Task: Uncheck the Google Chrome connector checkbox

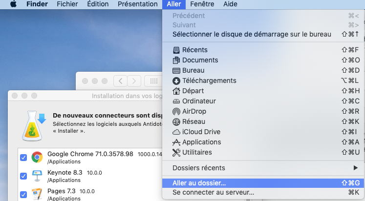Action: (x=23, y=157)
